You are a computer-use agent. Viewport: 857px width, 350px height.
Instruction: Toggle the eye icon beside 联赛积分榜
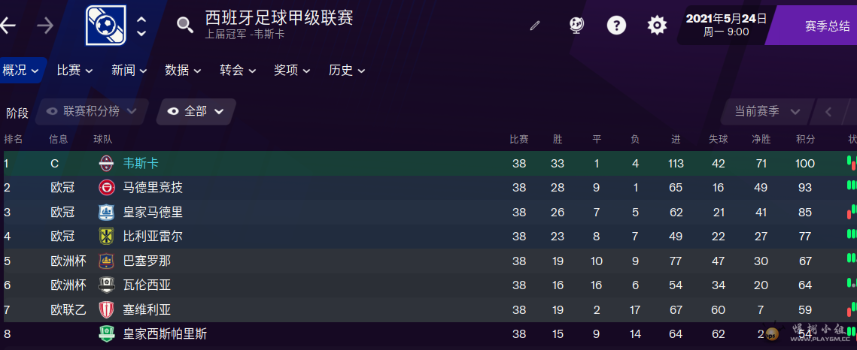[x=53, y=111]
